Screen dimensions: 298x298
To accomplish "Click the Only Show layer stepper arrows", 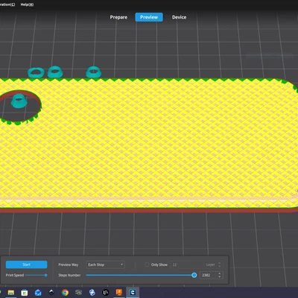I will 219,264.
